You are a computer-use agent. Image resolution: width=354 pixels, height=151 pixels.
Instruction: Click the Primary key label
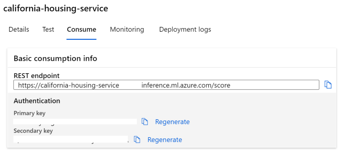click(x=30, y=113)
